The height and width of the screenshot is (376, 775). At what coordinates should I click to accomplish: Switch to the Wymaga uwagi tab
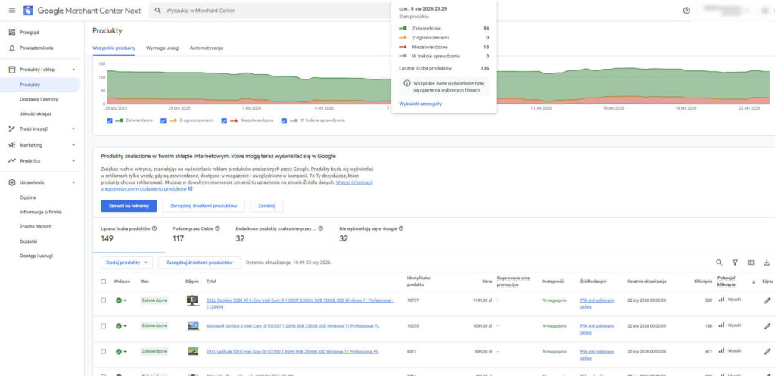(163, 48)
